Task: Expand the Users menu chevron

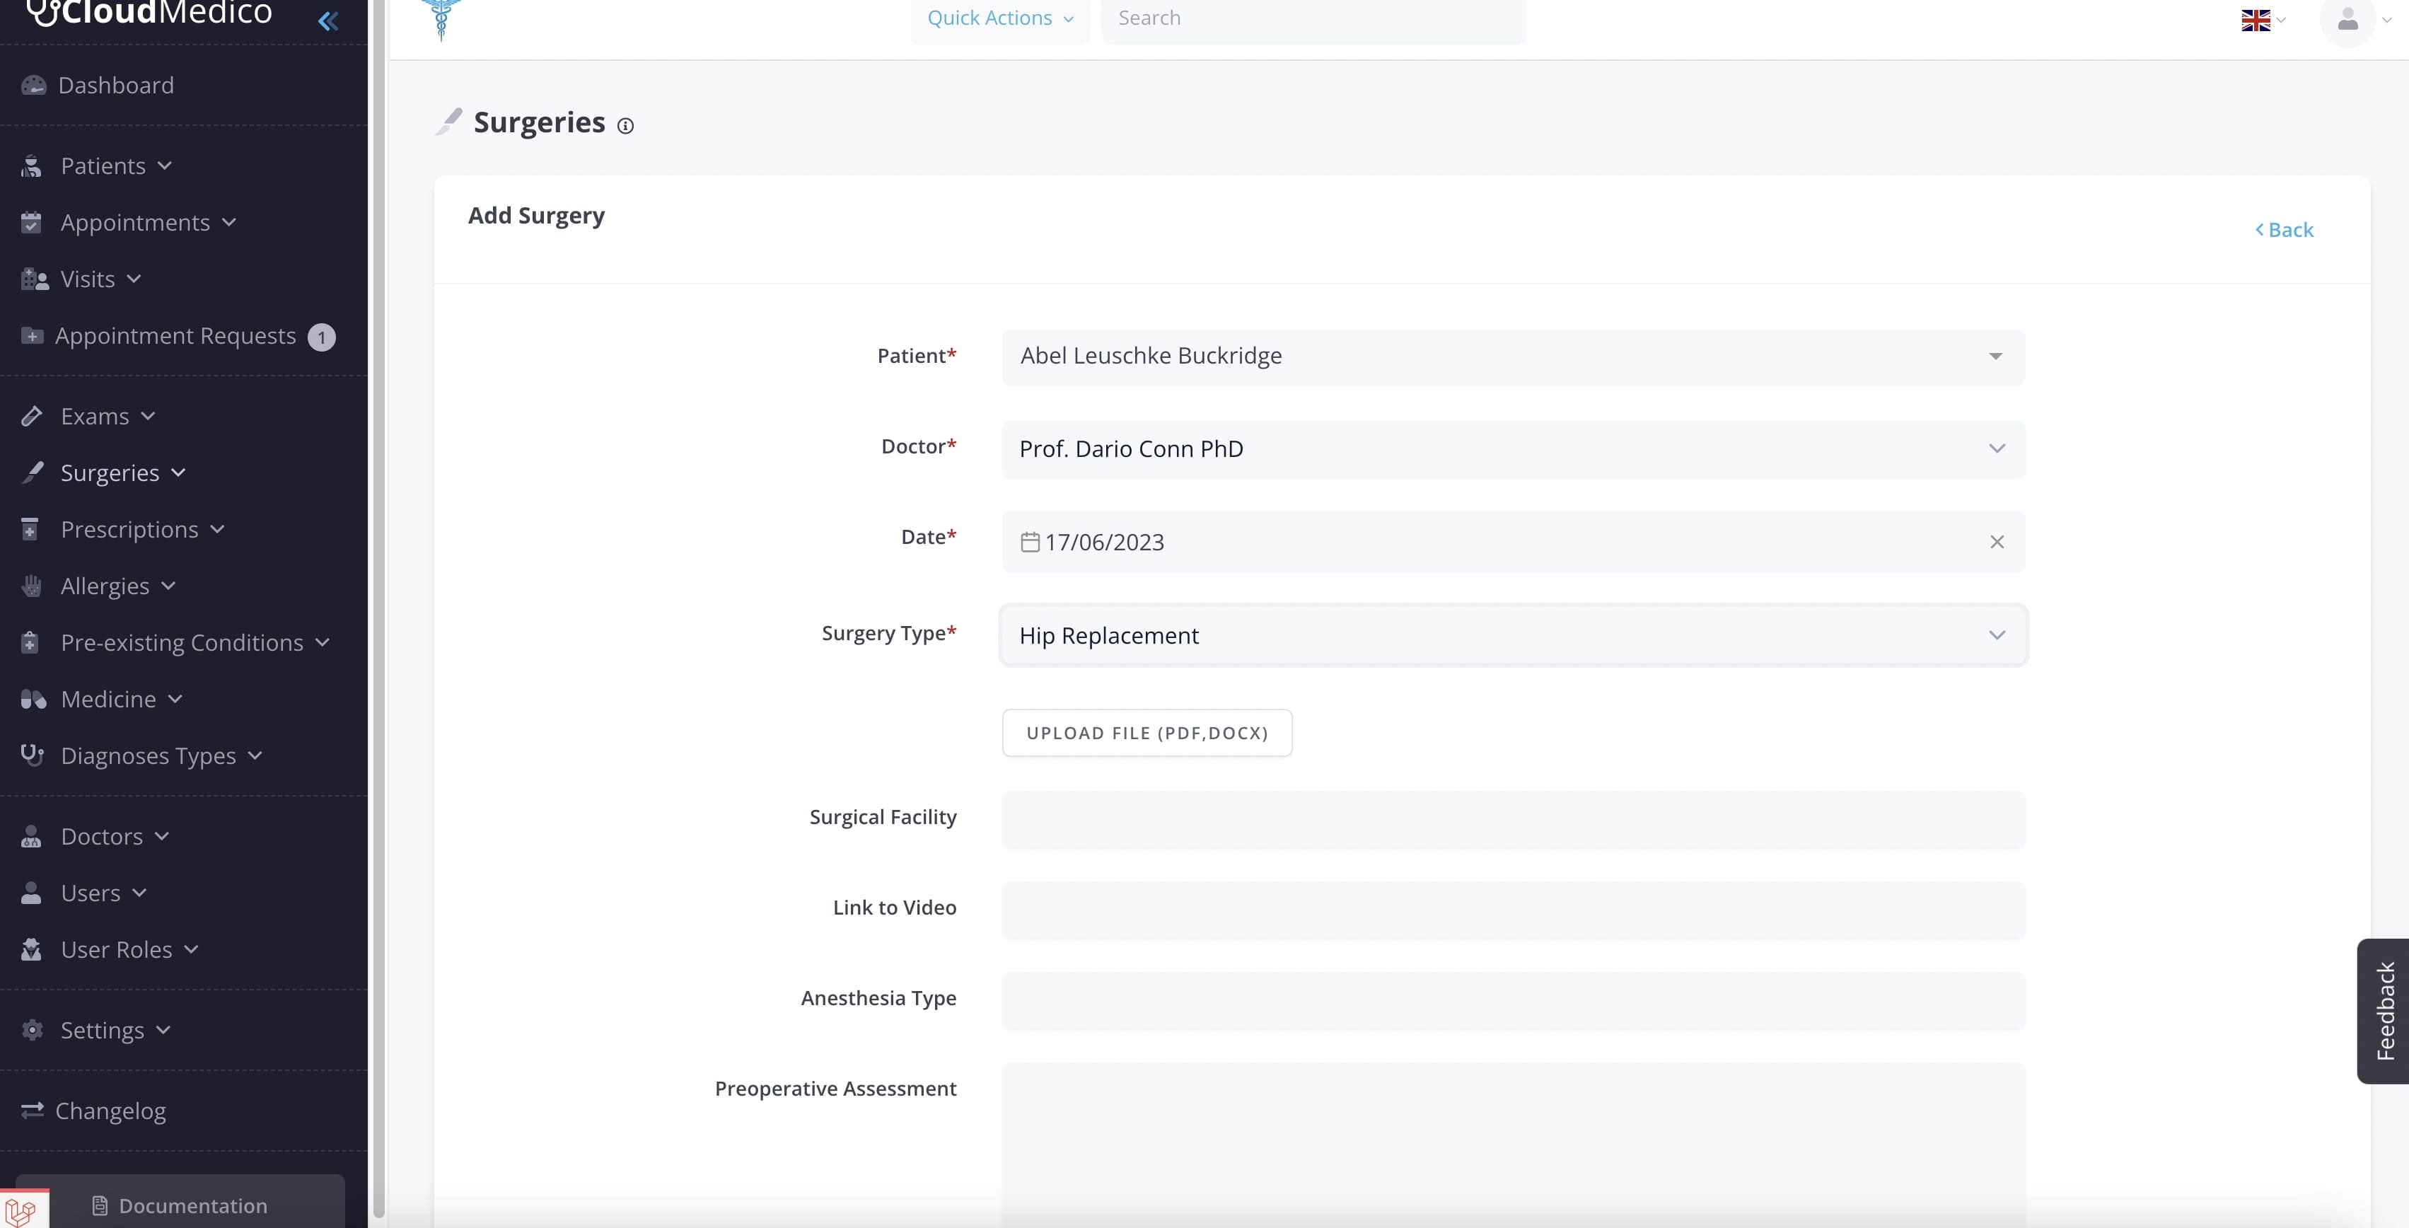Action: coord(139,893)
